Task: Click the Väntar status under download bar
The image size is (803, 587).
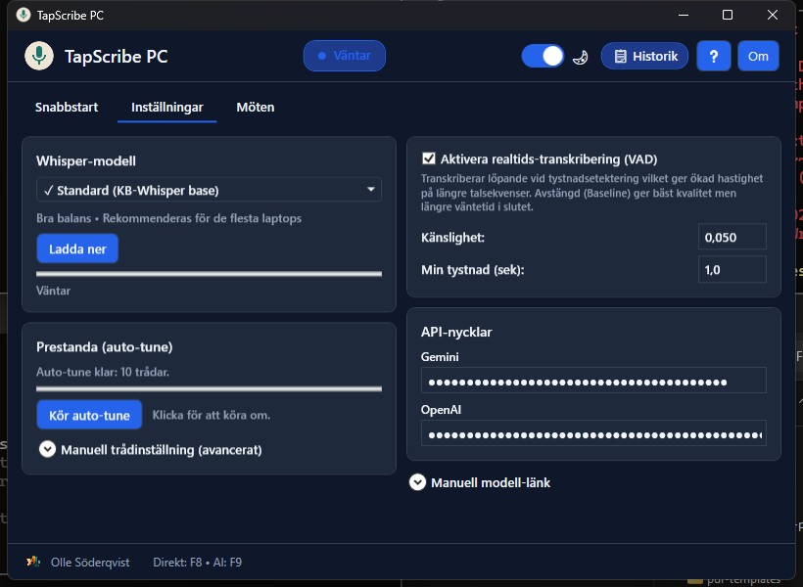Action: pyautogui.click(x=53, y=291)
